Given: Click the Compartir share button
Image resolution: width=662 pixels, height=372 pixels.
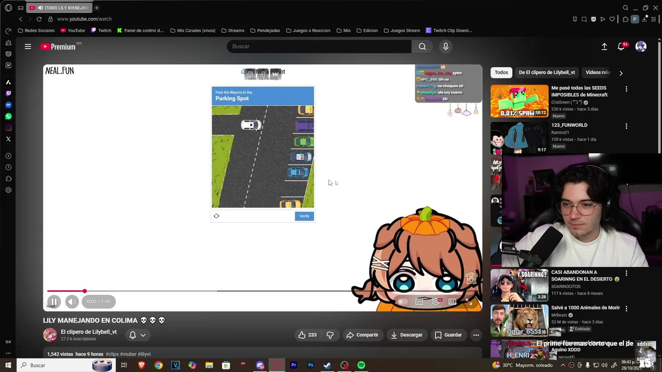Looking at the screenshot, I should [x=362, y=335].
